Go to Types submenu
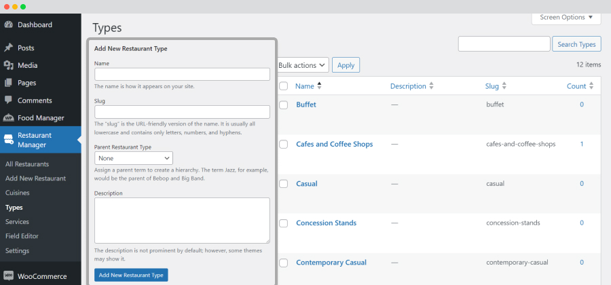Screen dimensions: 611x285 point(14,207)
